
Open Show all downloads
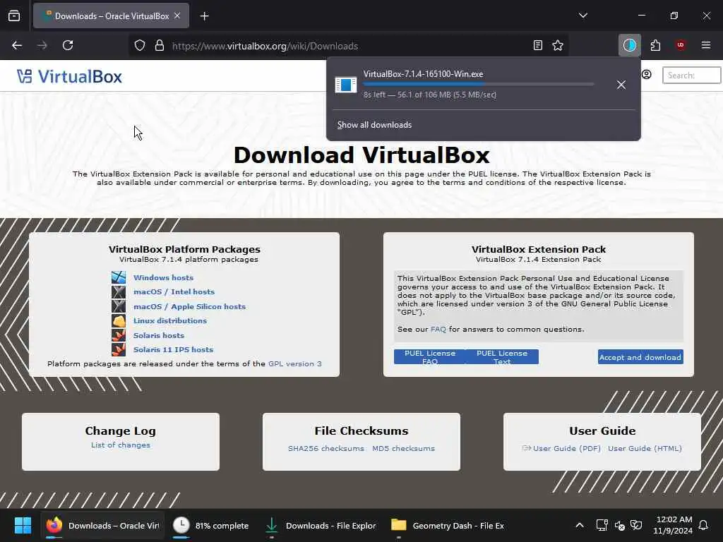(x=374, y=125)
